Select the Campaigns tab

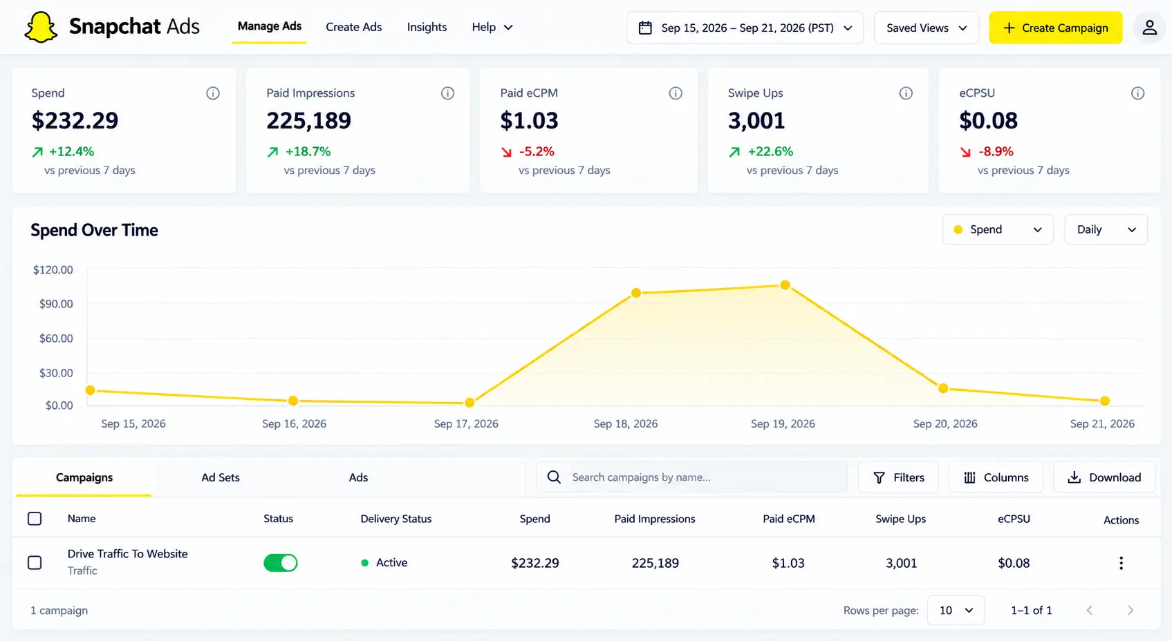[x=84, y=477]
